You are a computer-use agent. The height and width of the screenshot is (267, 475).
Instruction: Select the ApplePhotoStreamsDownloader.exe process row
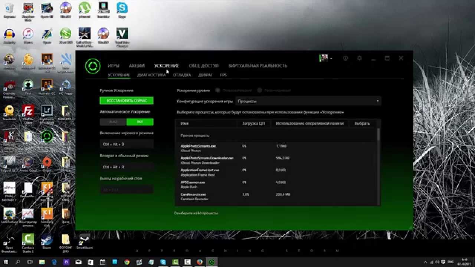click(276, 160)
